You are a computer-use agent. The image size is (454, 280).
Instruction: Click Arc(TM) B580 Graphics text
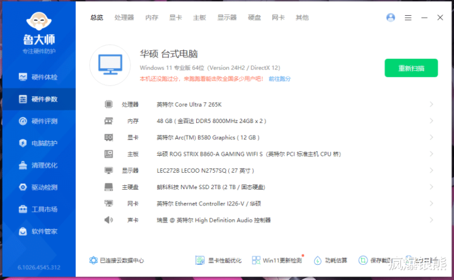coord(208,137)
